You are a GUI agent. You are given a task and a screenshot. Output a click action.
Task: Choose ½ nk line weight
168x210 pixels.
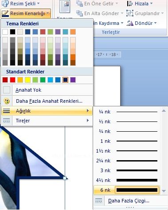pyautogui.click(x=127, y=121)
